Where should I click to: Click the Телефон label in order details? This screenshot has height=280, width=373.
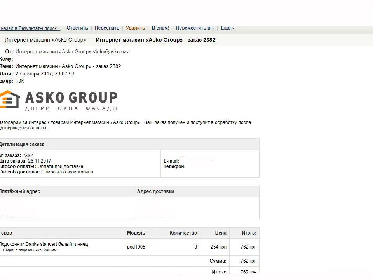click(174, 166)
